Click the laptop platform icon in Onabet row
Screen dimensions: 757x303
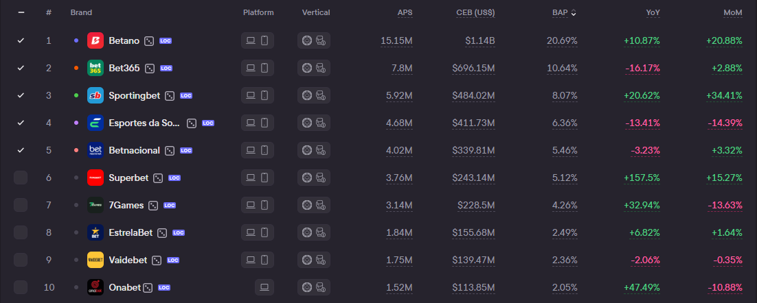point(264,287)
